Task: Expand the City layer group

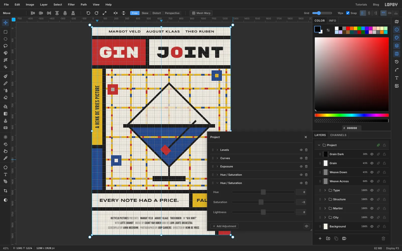Action: click(325, 217)
